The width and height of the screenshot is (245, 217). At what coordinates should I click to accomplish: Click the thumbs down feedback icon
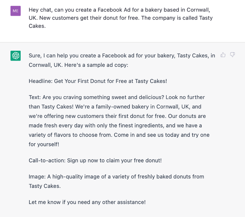point(232,55)
